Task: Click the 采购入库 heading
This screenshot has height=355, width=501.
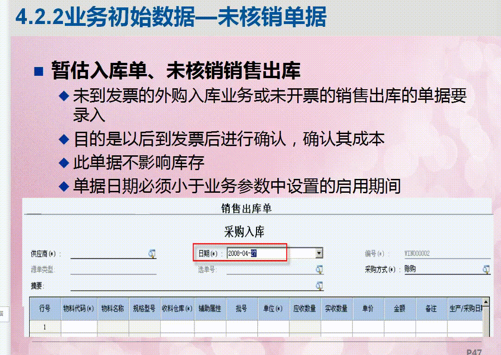Action: pos(245,230)
